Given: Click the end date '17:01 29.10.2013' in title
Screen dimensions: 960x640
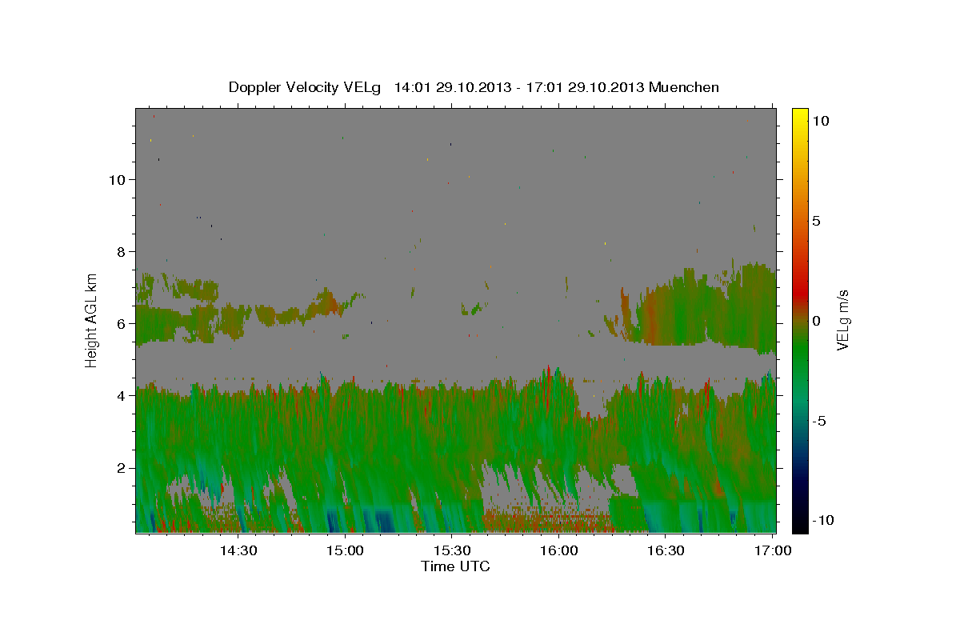Looking at the screenshot, I should 583,87.
